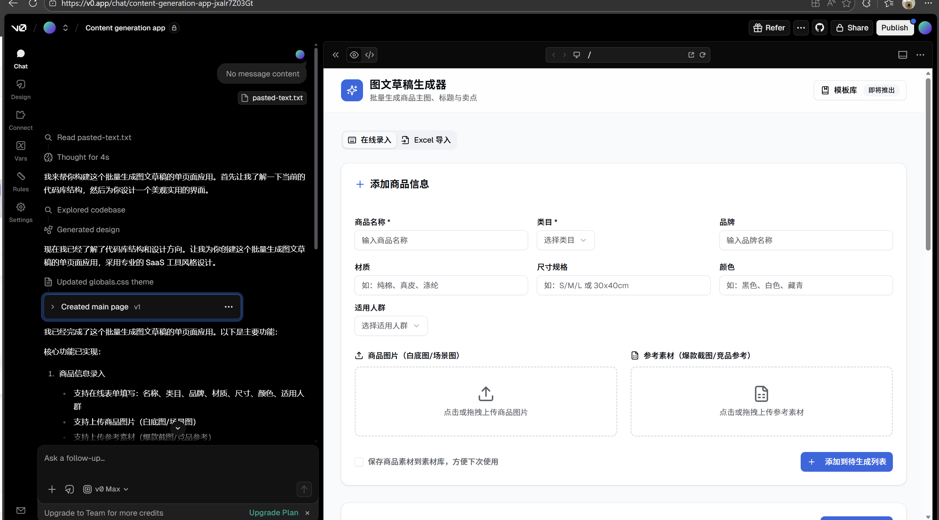
Task: Open the Design panel in the sidebar
Action: (20, 89)
